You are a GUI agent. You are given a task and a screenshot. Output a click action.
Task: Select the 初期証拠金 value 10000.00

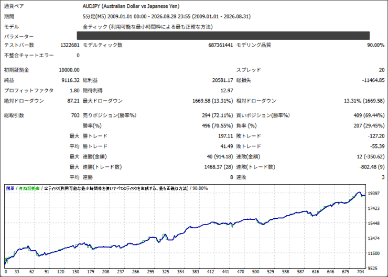pos(69,70)
